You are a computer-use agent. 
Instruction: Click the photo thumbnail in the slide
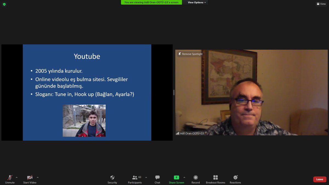click(84, 121)
